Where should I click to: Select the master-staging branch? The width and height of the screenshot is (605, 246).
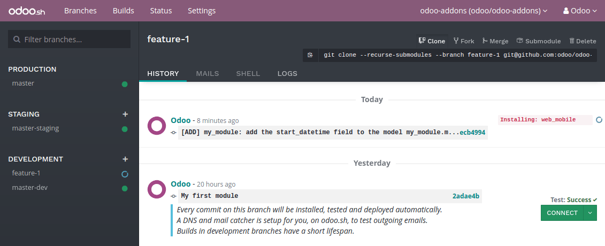35,128
